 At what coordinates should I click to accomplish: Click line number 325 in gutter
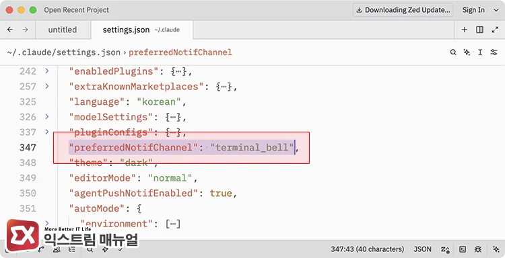click(x=28, y=102)
